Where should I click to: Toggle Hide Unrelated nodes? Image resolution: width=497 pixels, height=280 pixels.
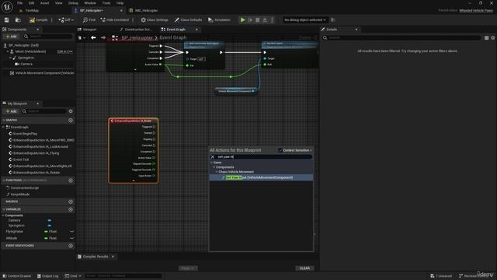point(115,20)
